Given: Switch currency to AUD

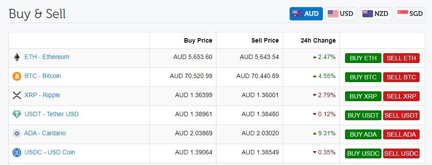Looking at the screenshot, I should (x=306, y=14).
